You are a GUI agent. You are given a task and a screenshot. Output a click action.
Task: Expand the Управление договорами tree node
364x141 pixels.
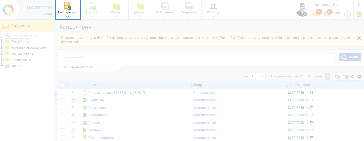[x=2, y=47]
